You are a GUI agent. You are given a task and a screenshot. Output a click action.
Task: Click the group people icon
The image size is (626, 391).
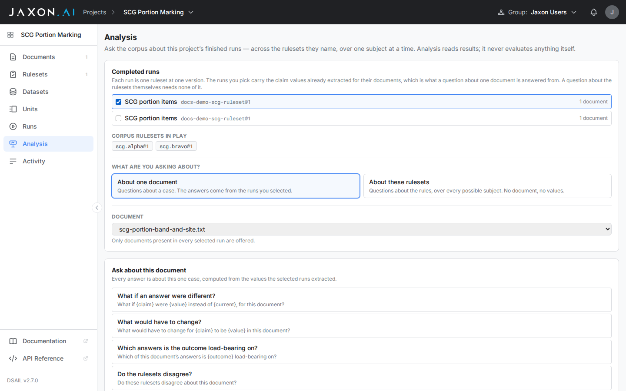click(x=501, y=12)
